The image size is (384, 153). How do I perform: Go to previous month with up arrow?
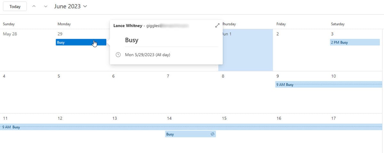click(x=34, y=6)
